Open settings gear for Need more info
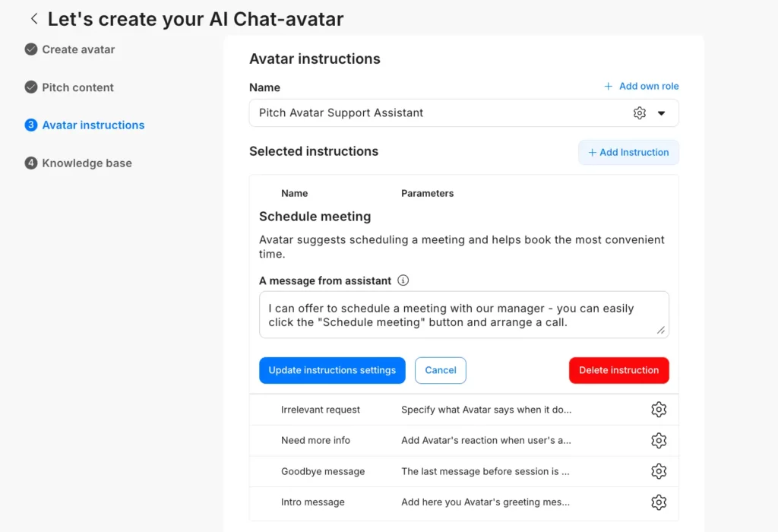Image resolution: width=778 pixels, height=532 pixels. tap(658, 441)
